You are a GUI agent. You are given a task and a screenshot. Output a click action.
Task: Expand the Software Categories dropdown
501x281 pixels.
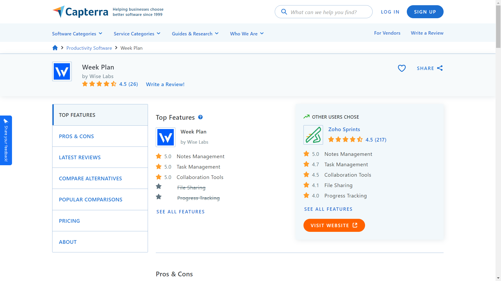pyautogui.click(x=76, y=33)
